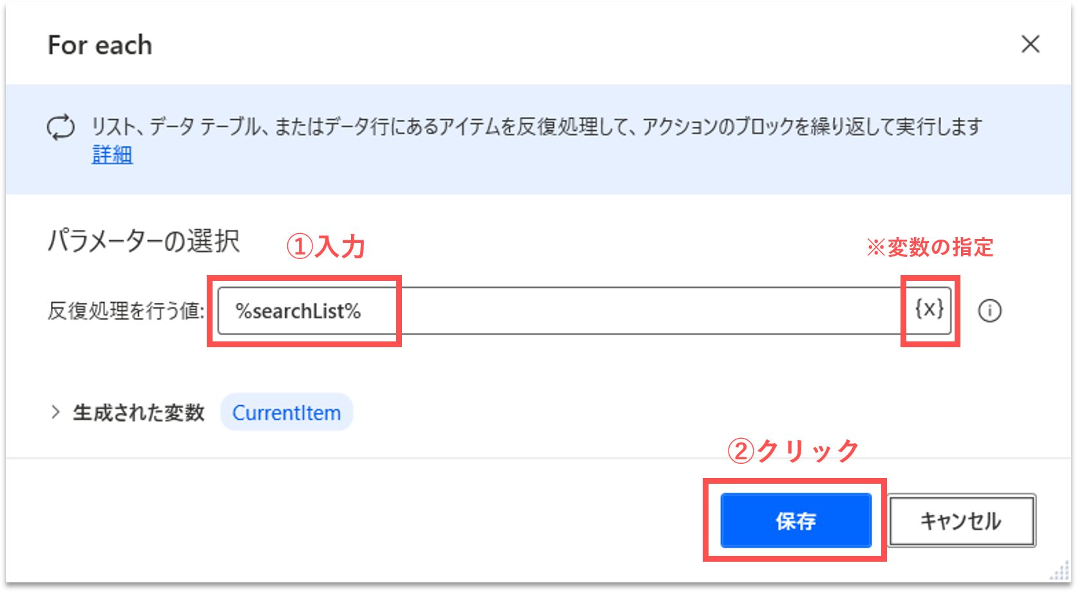The image size is (1077, 592).
Task: Click the red ①入力 annotation
Action: (326, 247)
